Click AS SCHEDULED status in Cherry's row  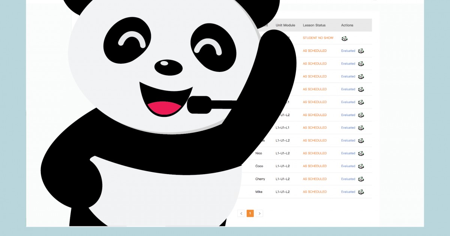[x=315, y=179]
